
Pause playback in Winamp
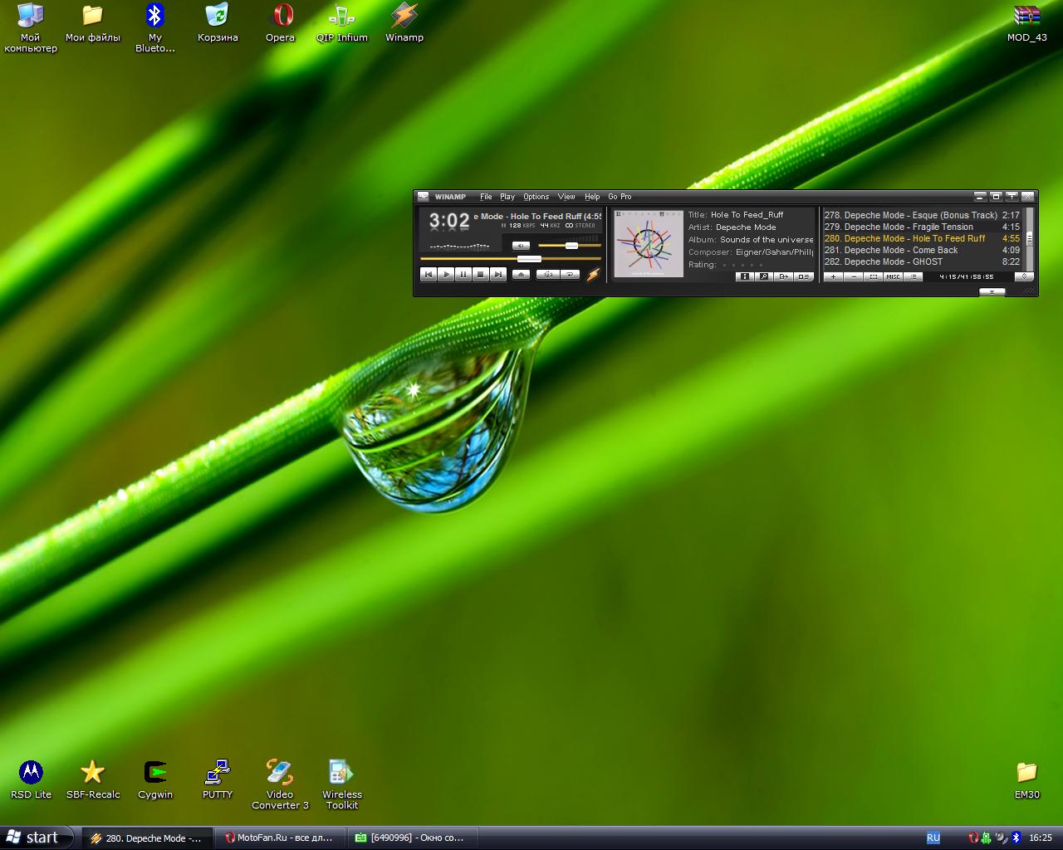click(463, 275)
